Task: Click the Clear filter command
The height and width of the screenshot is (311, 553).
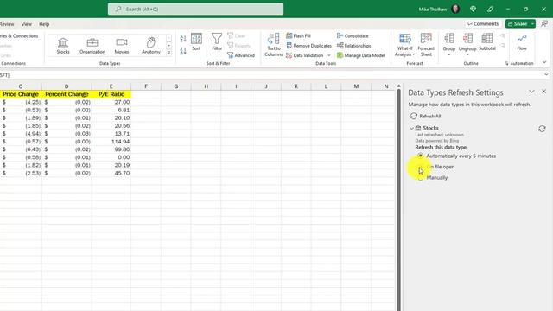Action: [x=236, y=35]
